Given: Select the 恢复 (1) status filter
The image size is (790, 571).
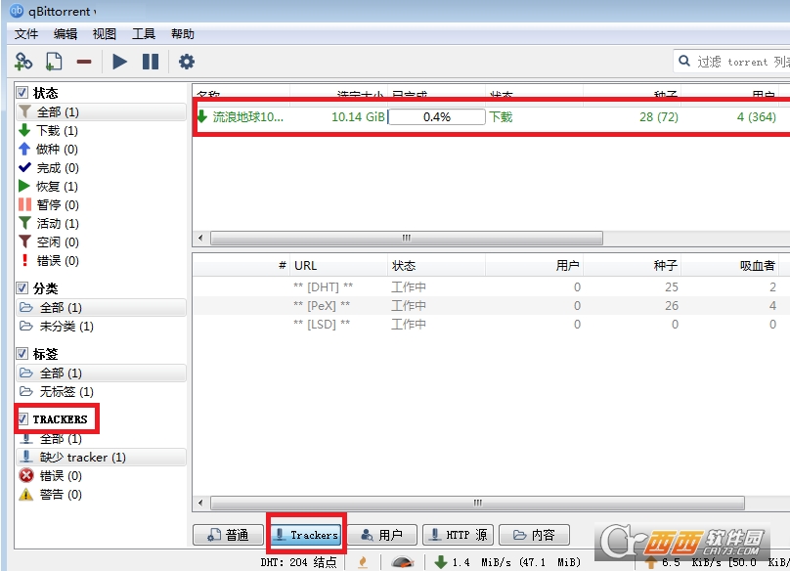Looking at the screenshot, I should 102,187.
